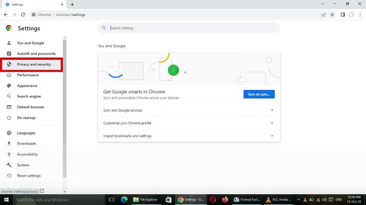Open Format Factory from taskbar
The width and height of the screenshot is (366, 205).
coord(246,200)
